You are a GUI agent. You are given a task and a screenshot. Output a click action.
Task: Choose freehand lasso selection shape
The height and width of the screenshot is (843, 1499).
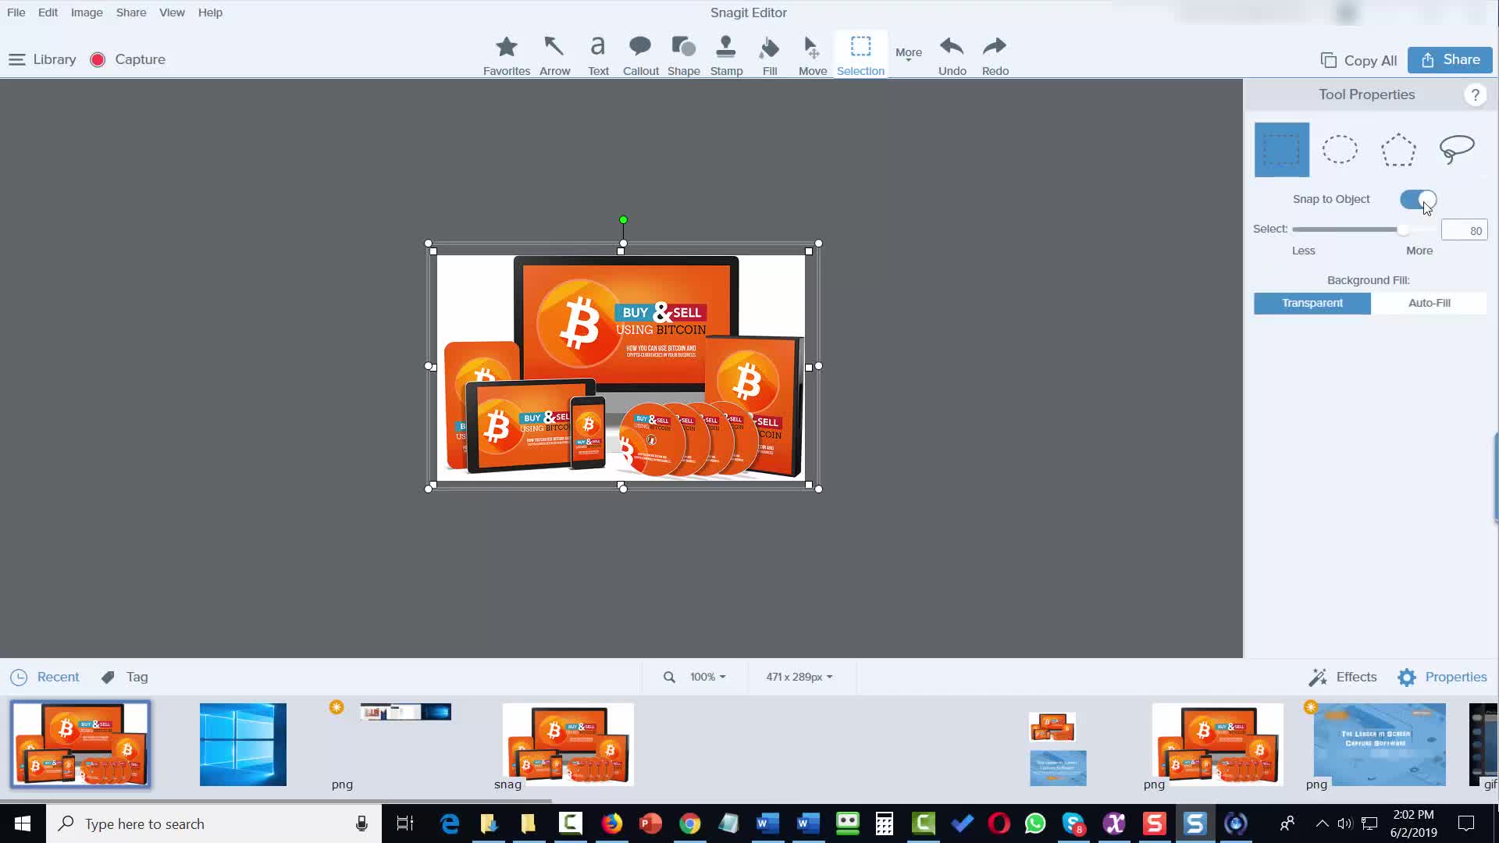[1456, 149]
